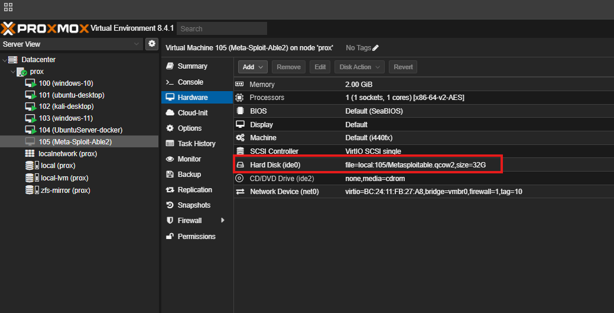The width and height of the screenshot is (614, 313).
Task: Open the Disk Action dropdown
Action: [359, 67]
